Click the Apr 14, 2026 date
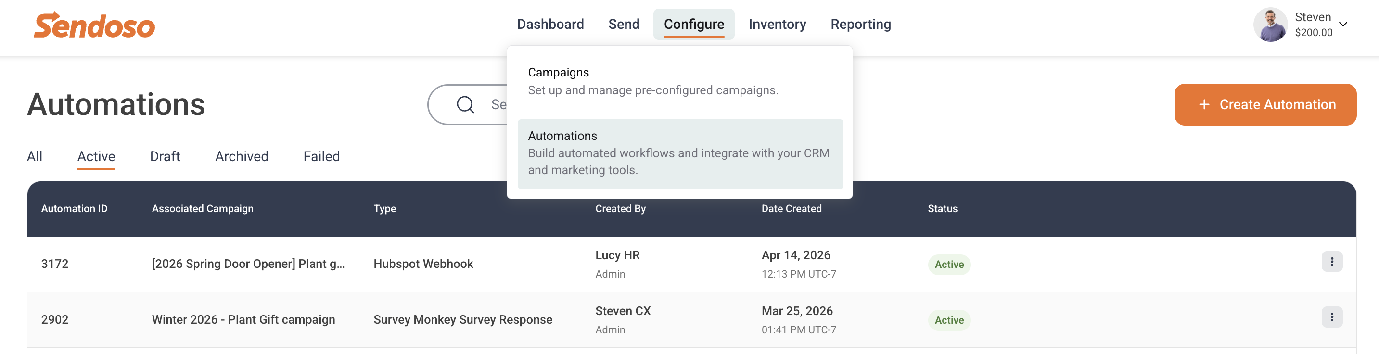The width and height of the screenshot is (1379, 354). (795, 255)
